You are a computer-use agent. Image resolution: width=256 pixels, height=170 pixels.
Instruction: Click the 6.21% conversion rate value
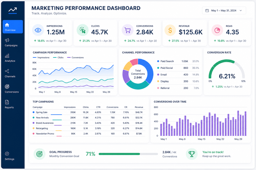(x=227, y=76)
